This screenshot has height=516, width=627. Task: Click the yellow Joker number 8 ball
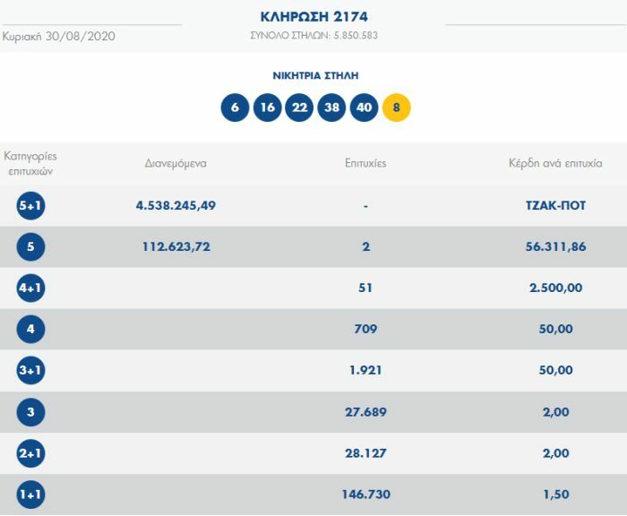pos(396,107)
